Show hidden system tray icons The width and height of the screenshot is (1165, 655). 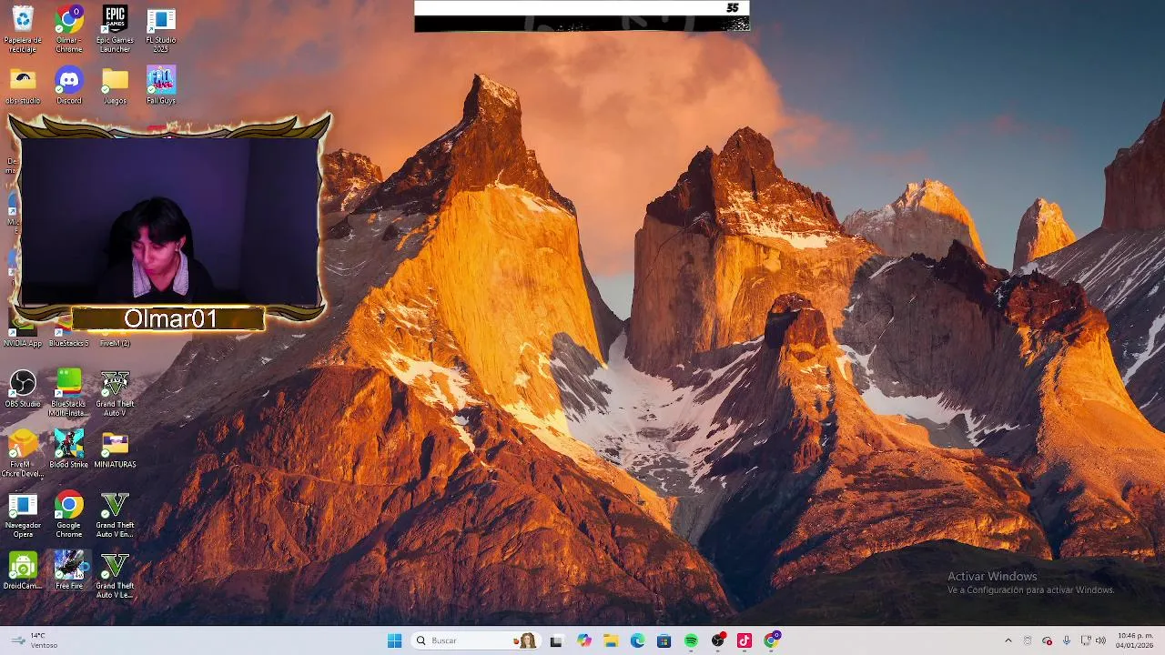coord(1008,640)
